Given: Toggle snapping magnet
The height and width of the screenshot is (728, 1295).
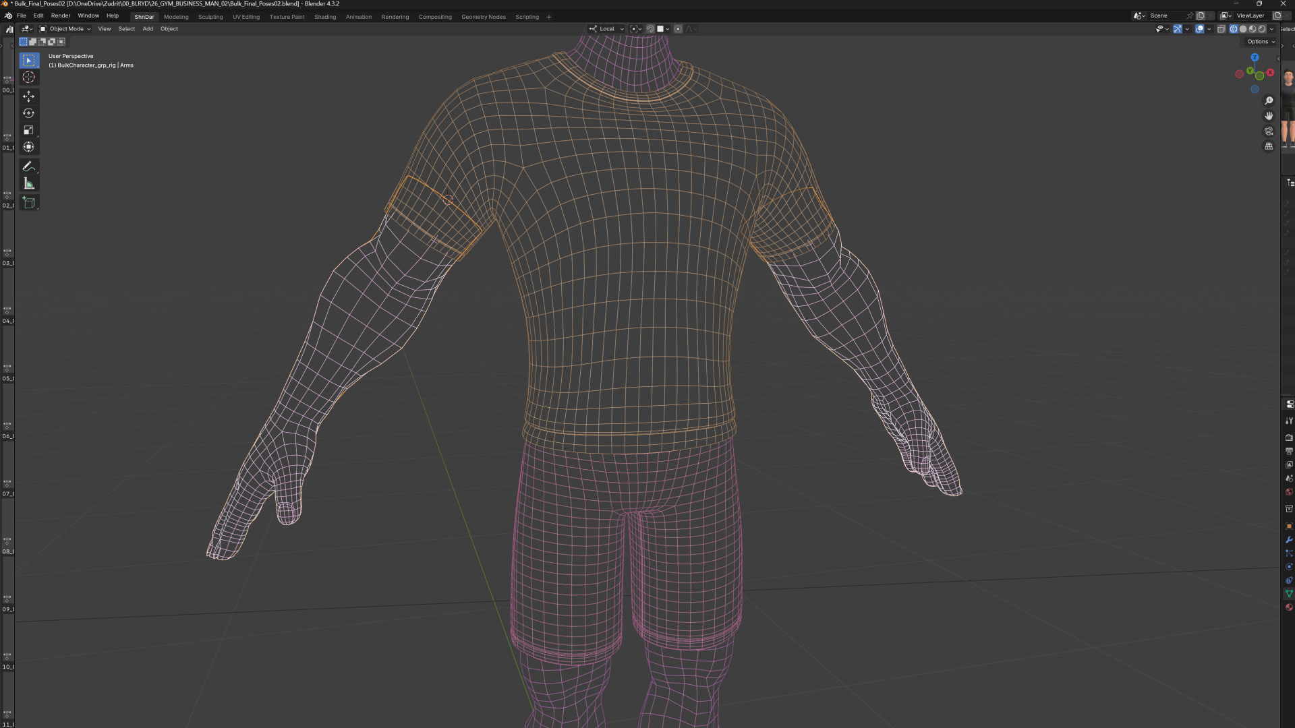Looking at the screenshot, I should pyautogui.click(x=650, y=29).
